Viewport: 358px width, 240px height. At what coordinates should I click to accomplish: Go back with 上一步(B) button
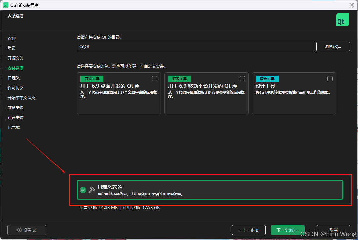tap(249, 230)
